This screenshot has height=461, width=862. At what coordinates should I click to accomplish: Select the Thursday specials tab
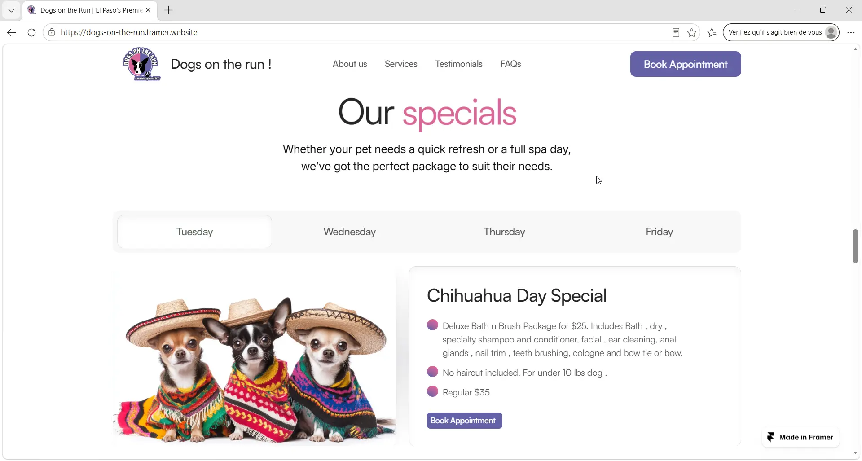pos(504,232)
